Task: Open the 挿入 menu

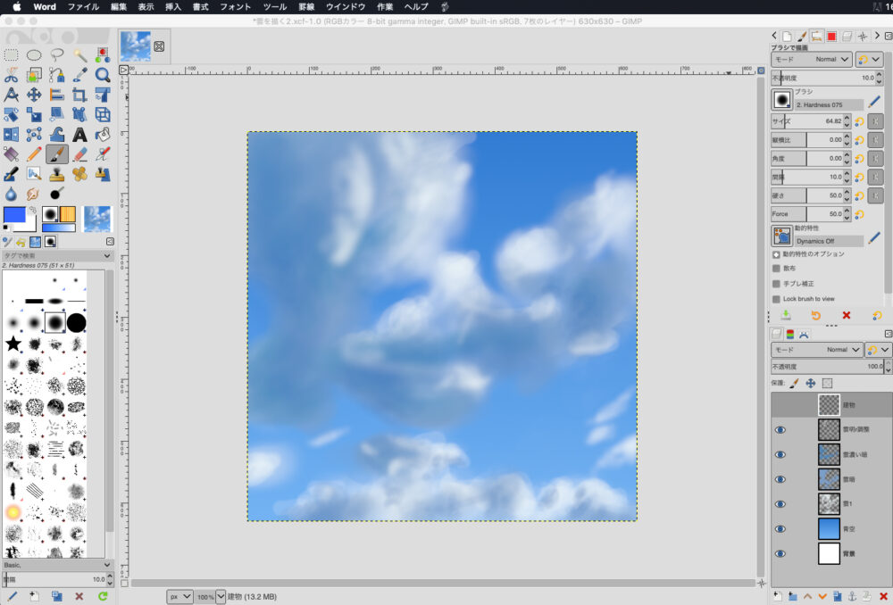Action: pyautogui.click(x=173, y=6)
